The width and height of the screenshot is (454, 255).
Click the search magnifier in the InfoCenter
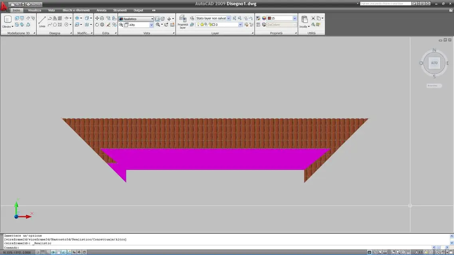pyautogui.click(x=415, y=4)
